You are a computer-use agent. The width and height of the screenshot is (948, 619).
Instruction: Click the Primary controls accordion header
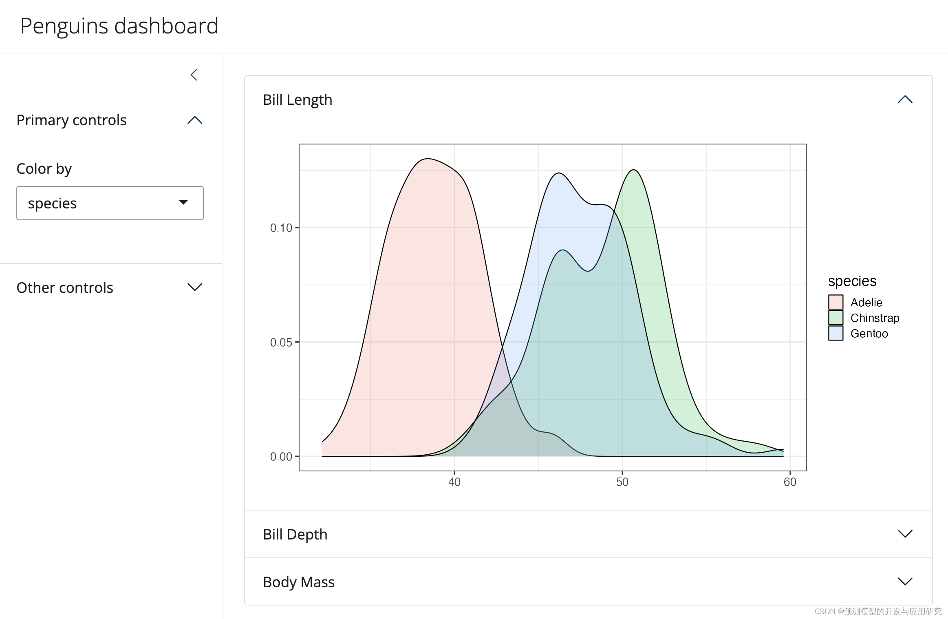[x=72, y=120]
